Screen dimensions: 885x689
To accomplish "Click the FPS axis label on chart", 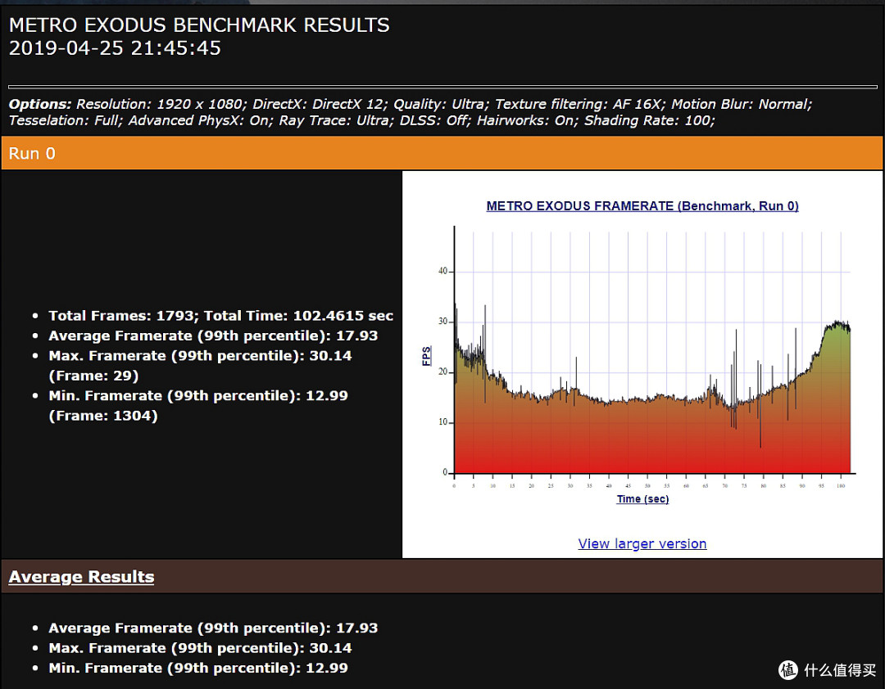I will click(427, 356).
